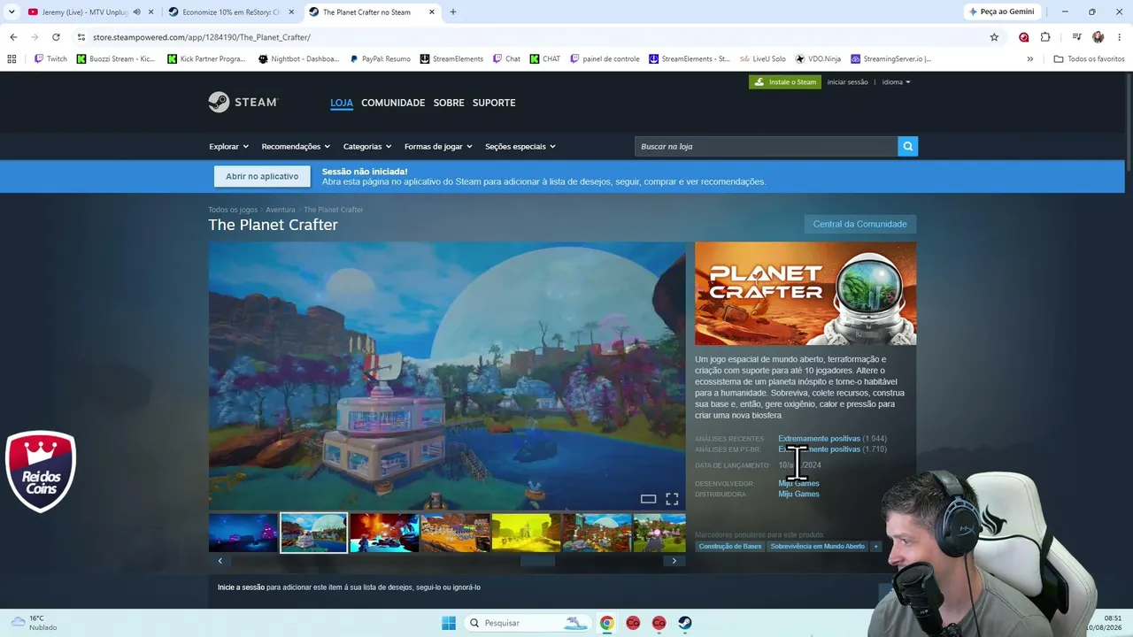Go back using browser back arrow
The height and width of the screenshot is (637, 1133).
click(x=13, y=37)
